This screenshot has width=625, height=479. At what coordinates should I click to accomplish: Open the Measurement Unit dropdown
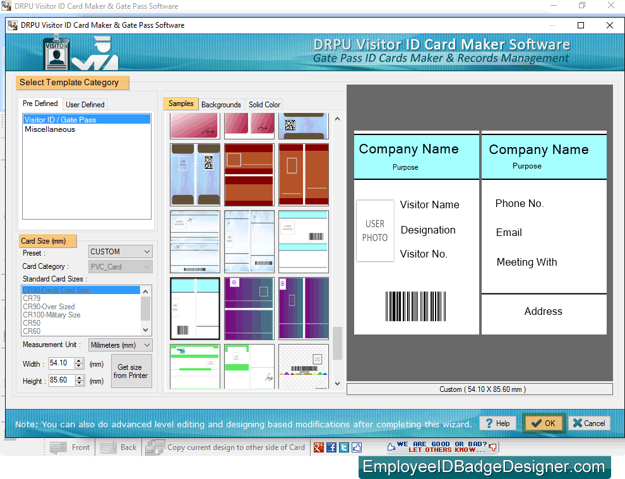121,345
